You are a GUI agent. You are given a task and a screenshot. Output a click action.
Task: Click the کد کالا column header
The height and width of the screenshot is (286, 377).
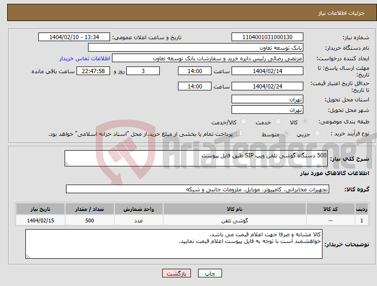click(x=331, y=209)
